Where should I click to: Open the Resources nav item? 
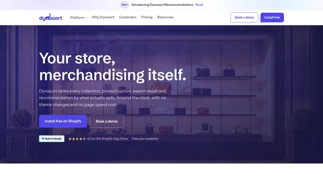click(165, 17)
